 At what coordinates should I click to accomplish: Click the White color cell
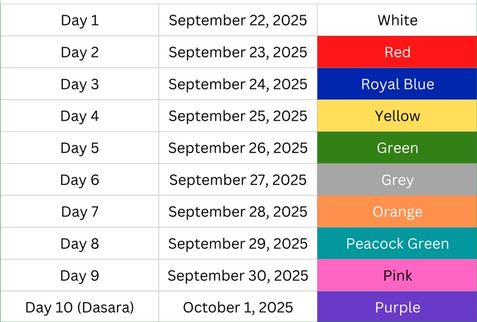pos(397,20)
